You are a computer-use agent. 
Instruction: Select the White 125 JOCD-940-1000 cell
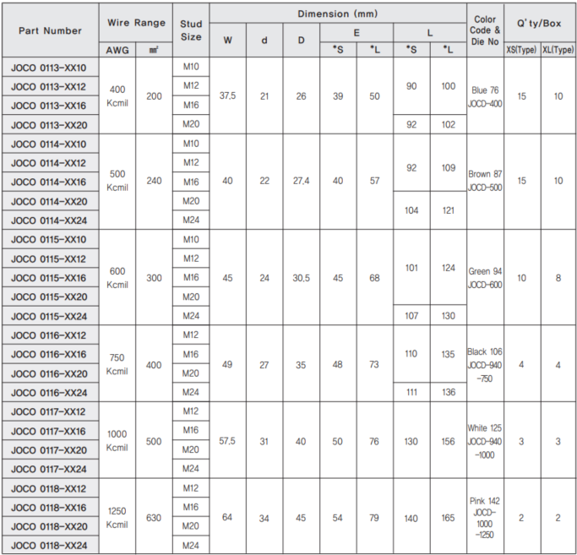click(x=485, y=441)
